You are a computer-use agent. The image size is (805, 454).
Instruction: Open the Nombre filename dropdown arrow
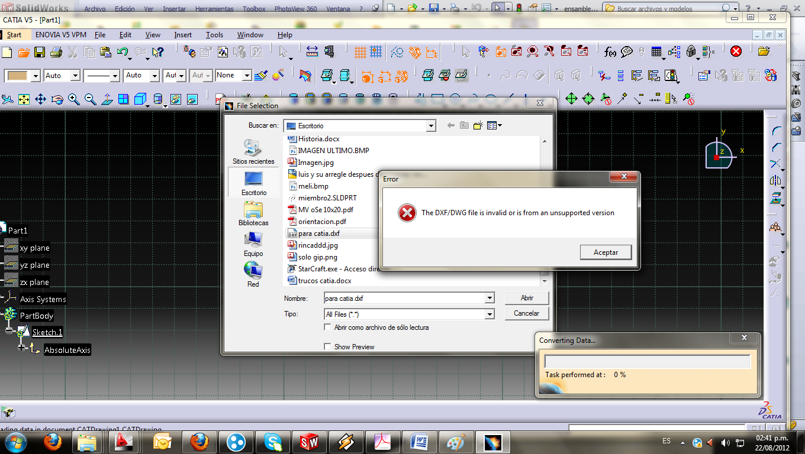490,298
